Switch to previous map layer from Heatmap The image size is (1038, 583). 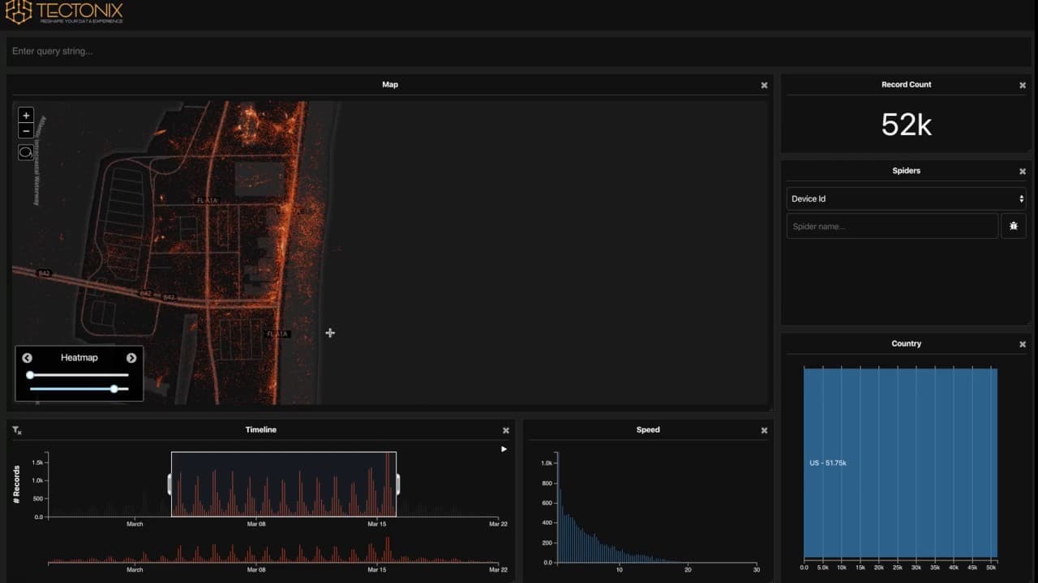point(28,358)
